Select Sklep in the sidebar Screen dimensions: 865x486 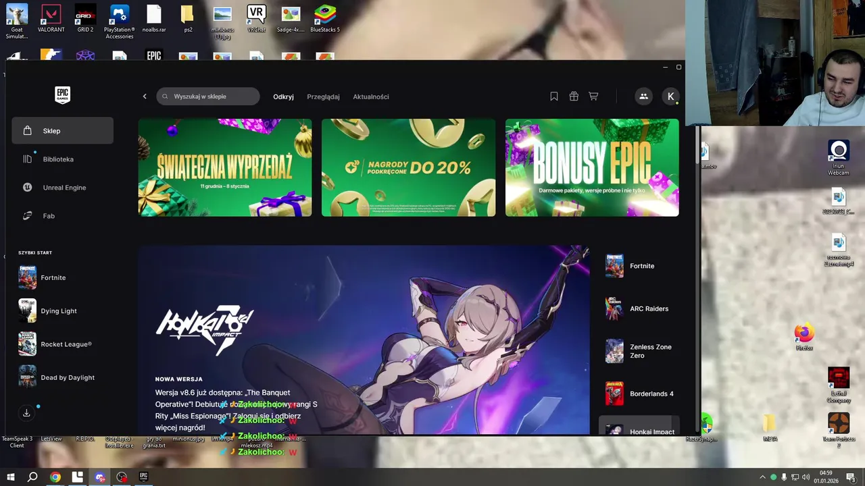[62, 131]
